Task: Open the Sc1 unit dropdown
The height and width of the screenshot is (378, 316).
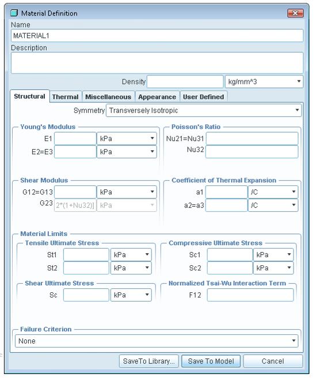Action: 273,255
